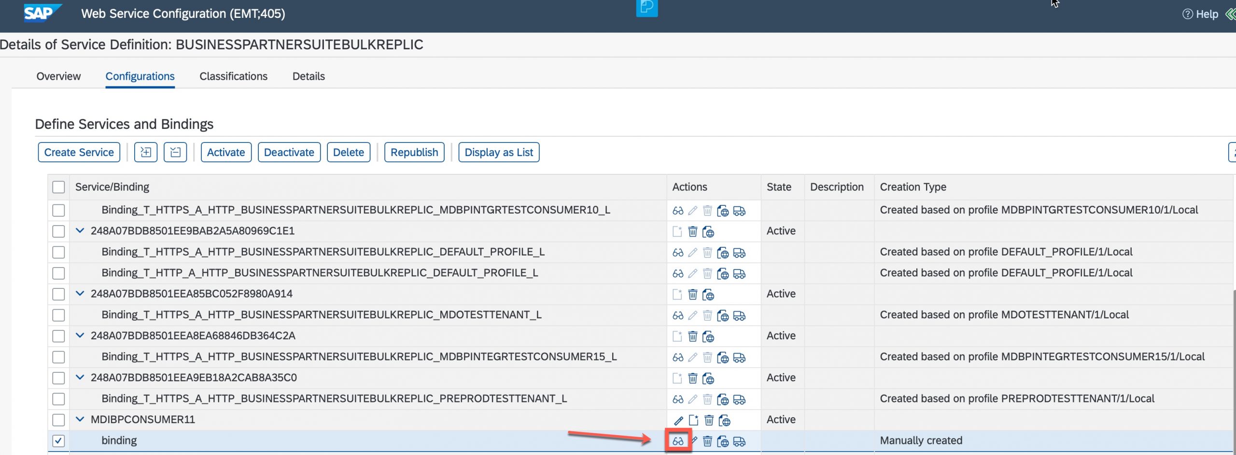
Task: Switch to the Classifications tab
Action: 233,76
